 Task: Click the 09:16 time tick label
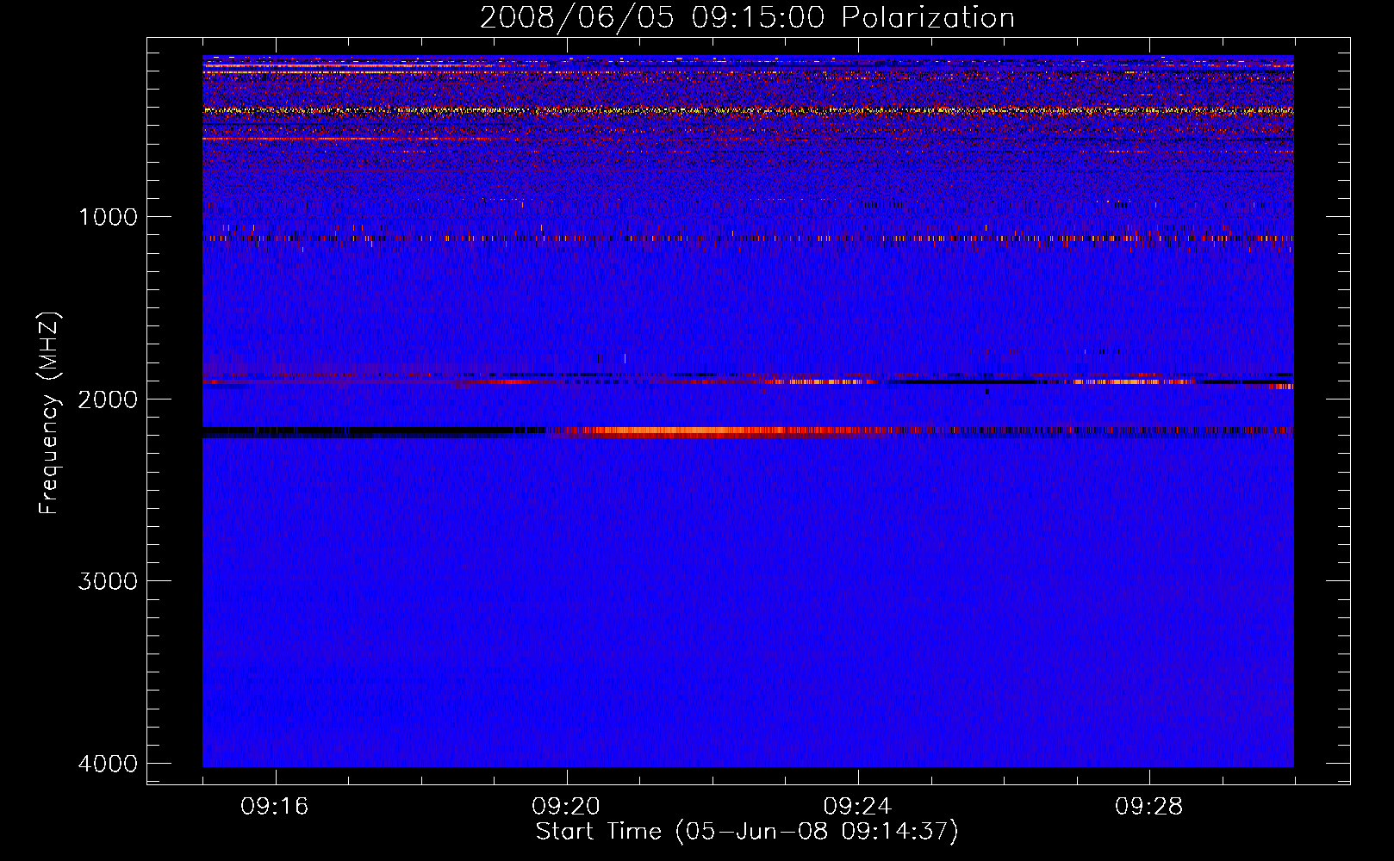point(275,807)
